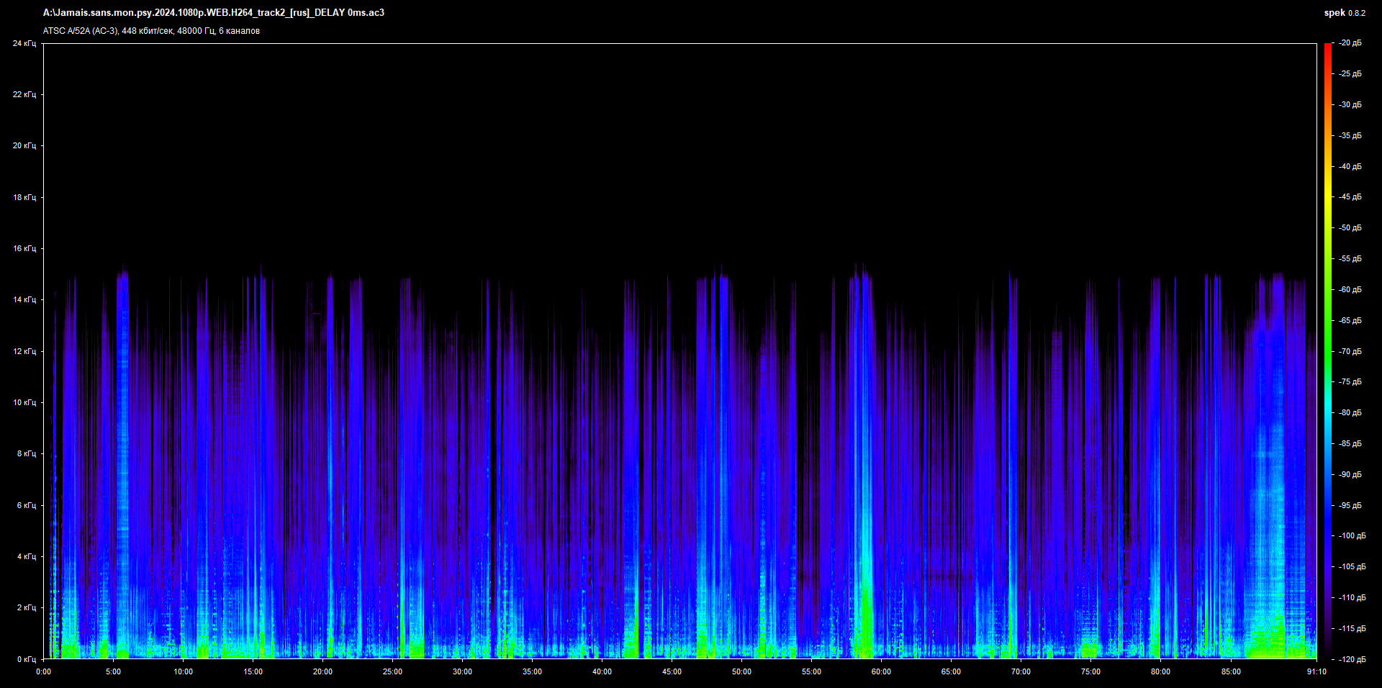Click the AC-3 codec info line
Screen dimensions: 1382x688
pyautogui.click(x=151, y=31)
